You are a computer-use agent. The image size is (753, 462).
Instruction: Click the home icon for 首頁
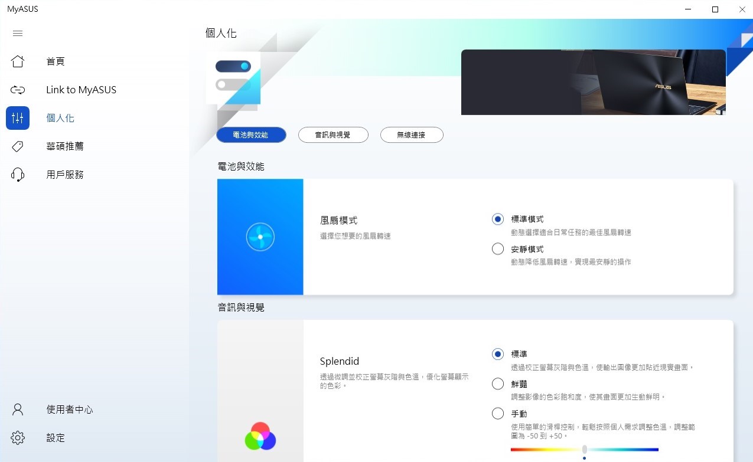pos(18,61)
